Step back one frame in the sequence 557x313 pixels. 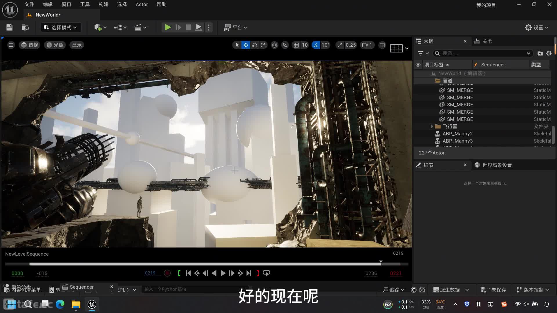[205, 273]
